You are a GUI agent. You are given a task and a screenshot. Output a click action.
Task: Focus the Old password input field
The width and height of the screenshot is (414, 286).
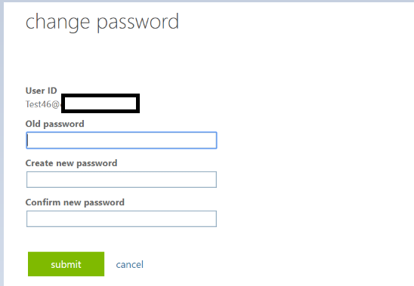[x=122, y=140]
